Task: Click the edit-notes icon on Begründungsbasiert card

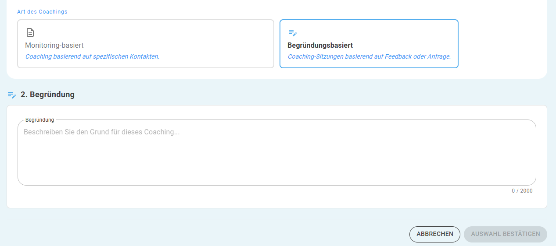Action: tap(292, 33)
